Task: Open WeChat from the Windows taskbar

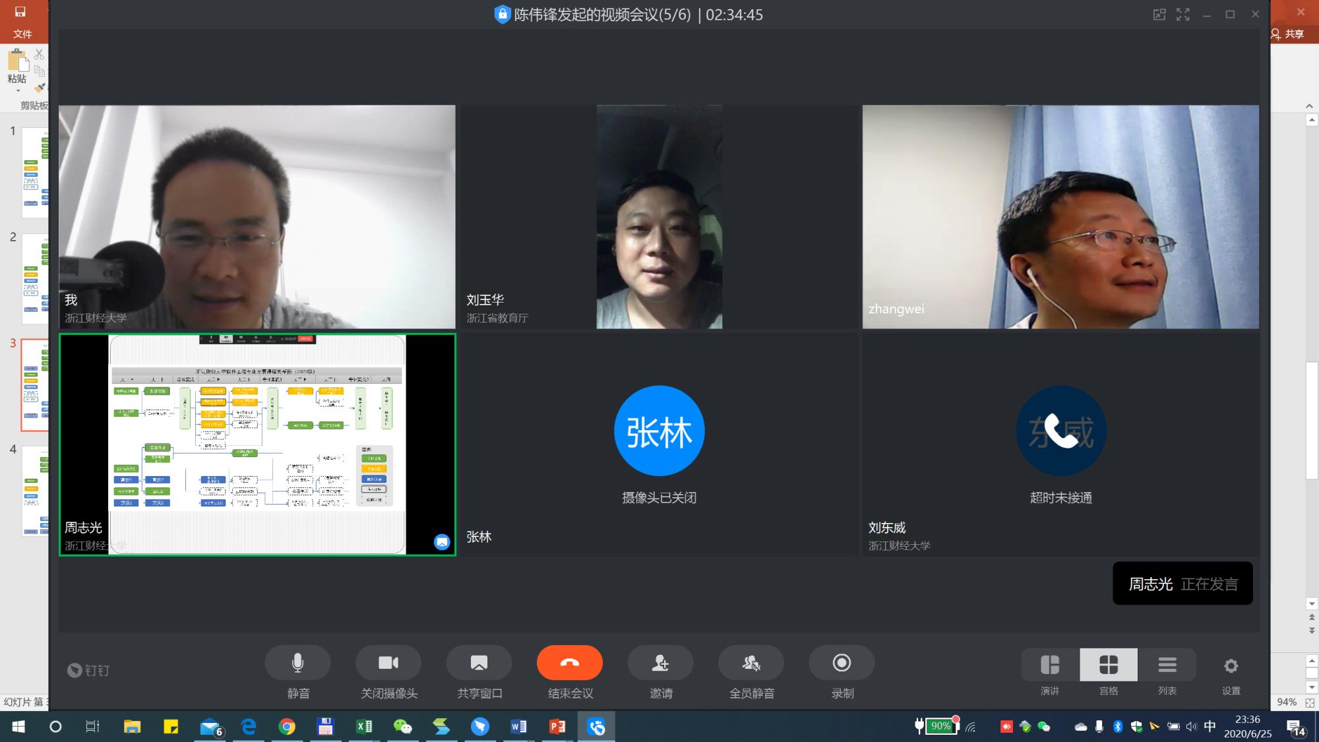Action: click(x=402, y=727)
